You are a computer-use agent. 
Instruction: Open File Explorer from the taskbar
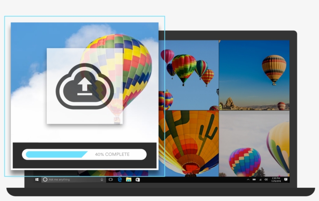point(129,180)
